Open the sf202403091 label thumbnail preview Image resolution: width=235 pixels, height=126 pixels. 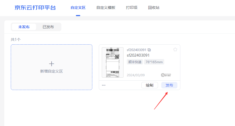113,62
